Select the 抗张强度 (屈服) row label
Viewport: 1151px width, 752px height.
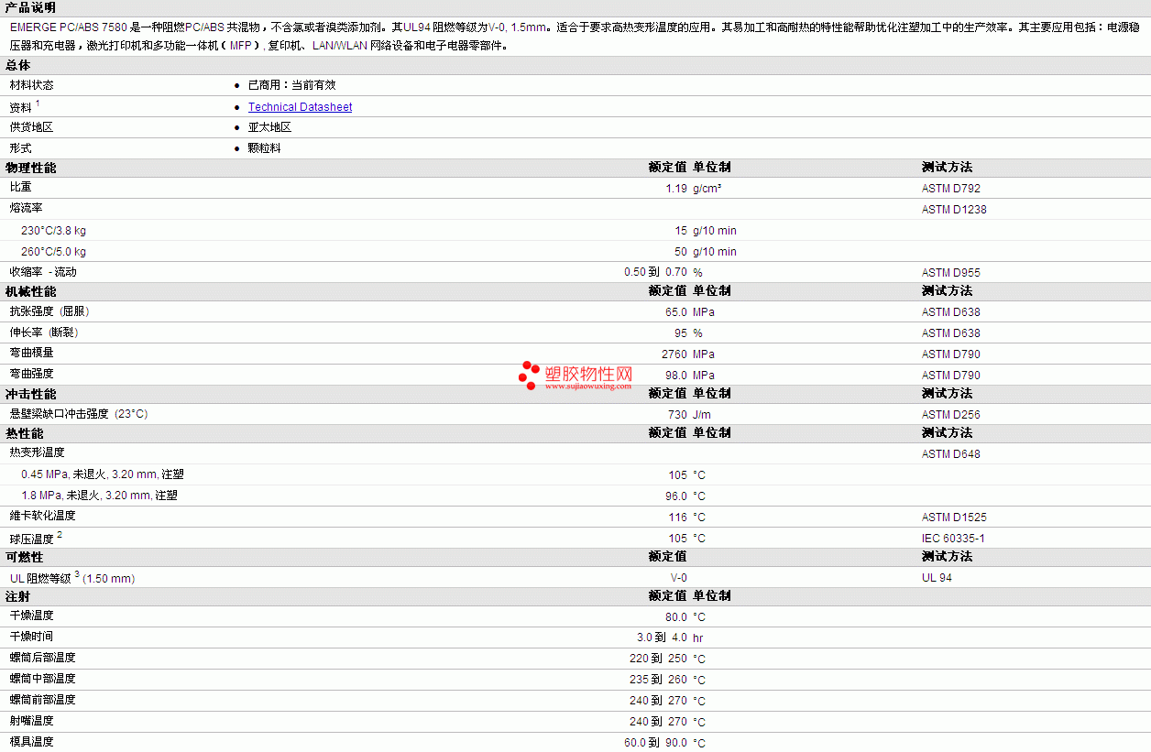(49, 311)
